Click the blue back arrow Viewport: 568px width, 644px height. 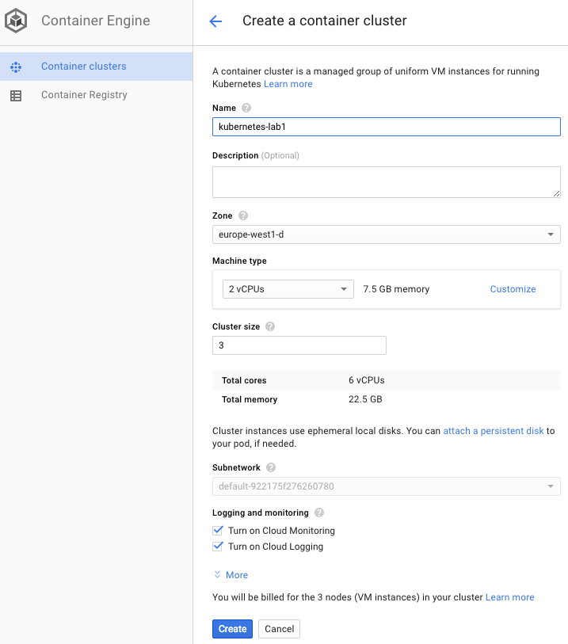pyautogui.click(x=215, y=21)
